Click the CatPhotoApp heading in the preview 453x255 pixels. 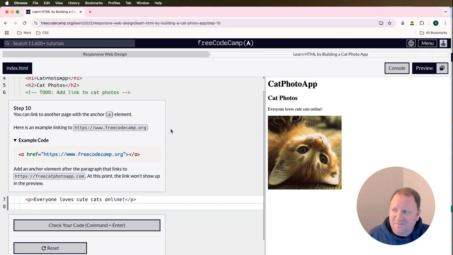292,84
